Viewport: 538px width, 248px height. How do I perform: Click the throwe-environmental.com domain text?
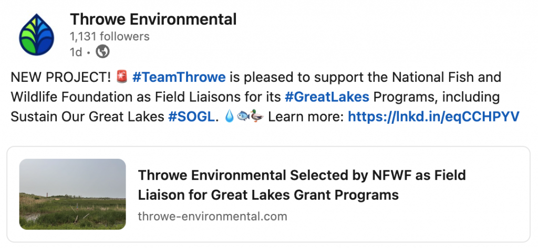pos(212,216)
